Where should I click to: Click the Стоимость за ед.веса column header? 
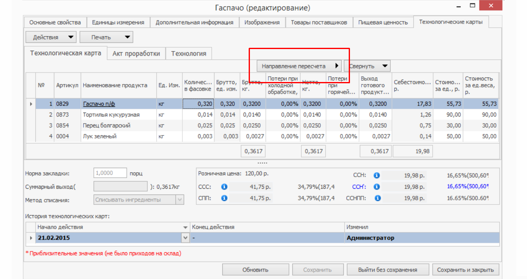click(x=480, y=85)
